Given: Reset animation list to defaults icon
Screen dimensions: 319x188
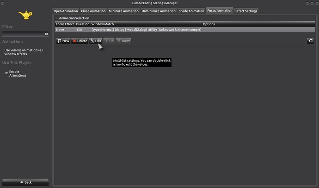Looking at the screenshot, I should [310, 41].
